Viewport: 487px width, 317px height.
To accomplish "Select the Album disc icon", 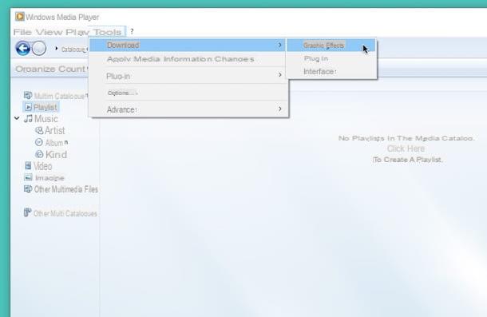I will point(39,142).
